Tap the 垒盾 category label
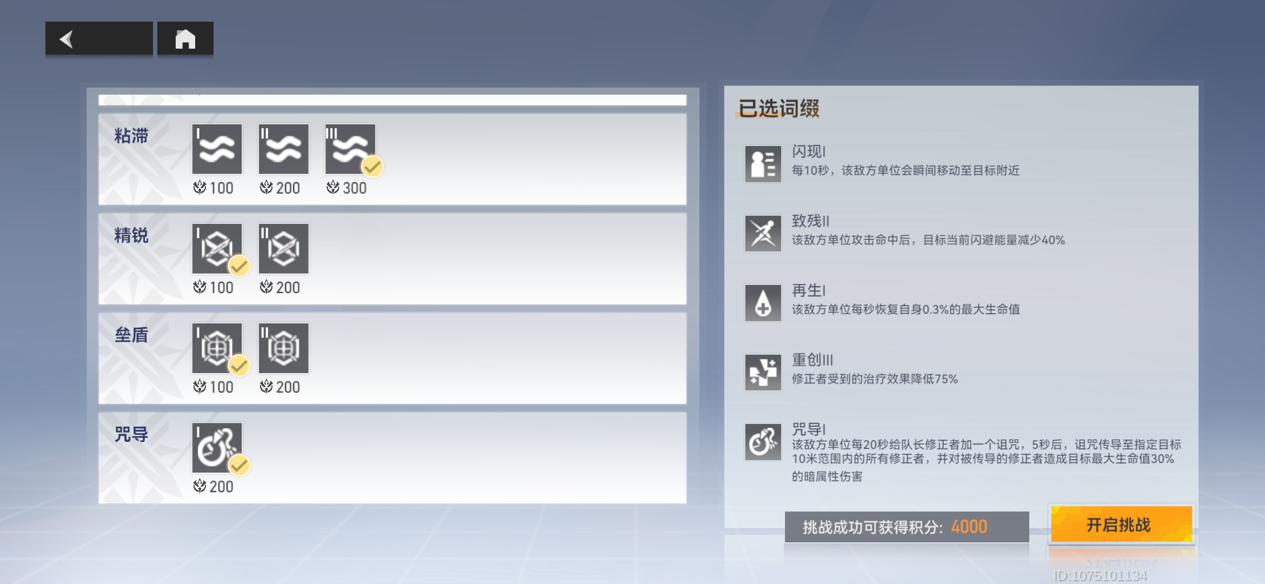Screen dimensions: 1265x584 pyautogui.click(x=131, y=335)
